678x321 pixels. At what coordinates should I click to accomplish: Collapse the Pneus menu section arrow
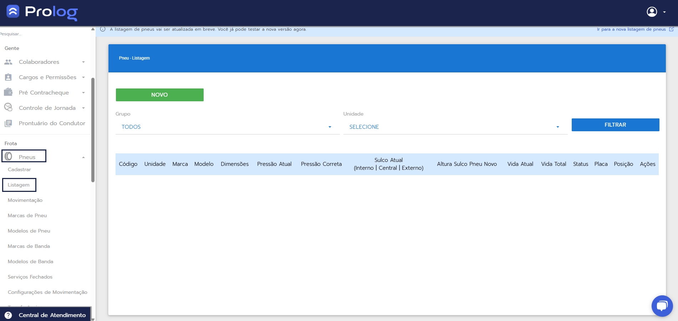(x=83, y=157)
